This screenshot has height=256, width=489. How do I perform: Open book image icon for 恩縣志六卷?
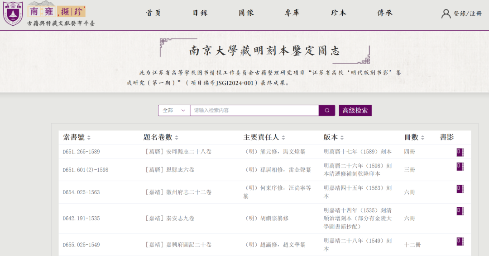pyautogui.click(x=460, y=167)
